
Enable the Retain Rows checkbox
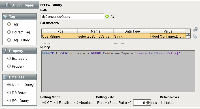tap(163, 102)
